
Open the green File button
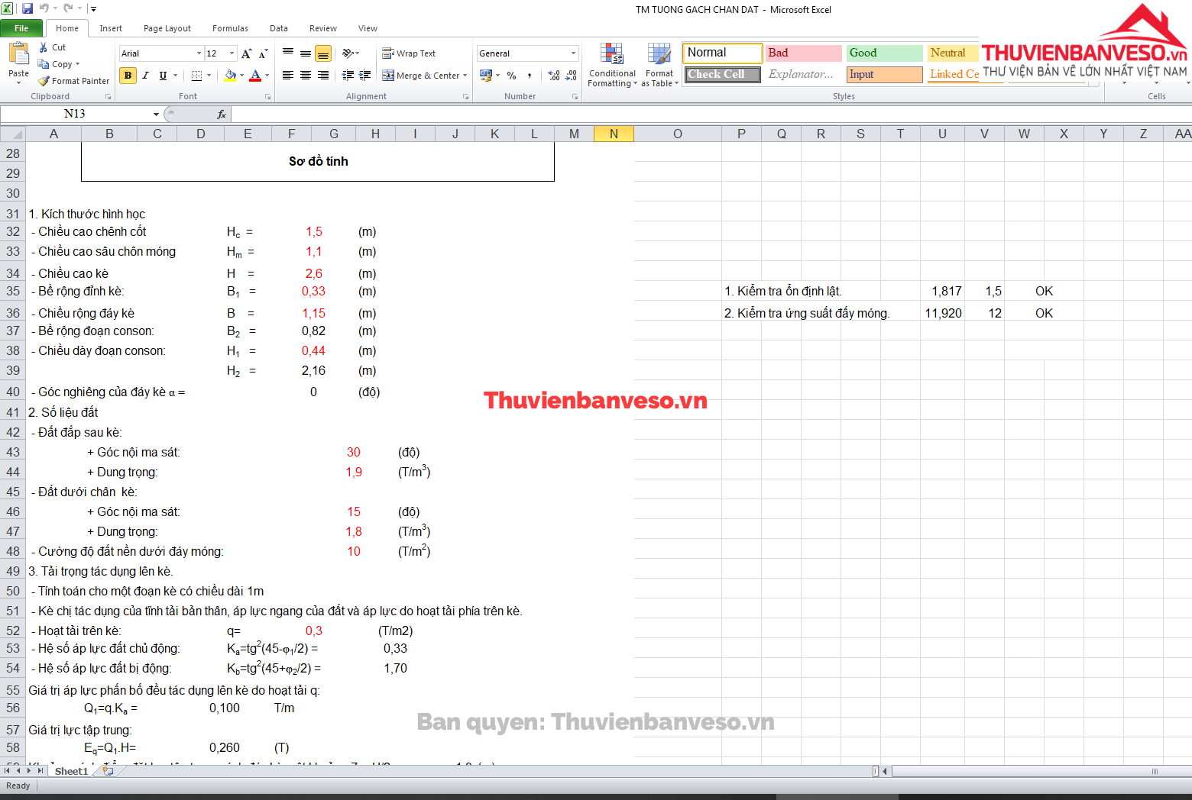tap(21, 28)
